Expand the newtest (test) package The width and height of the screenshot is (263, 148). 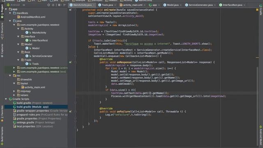click(14, 72)
